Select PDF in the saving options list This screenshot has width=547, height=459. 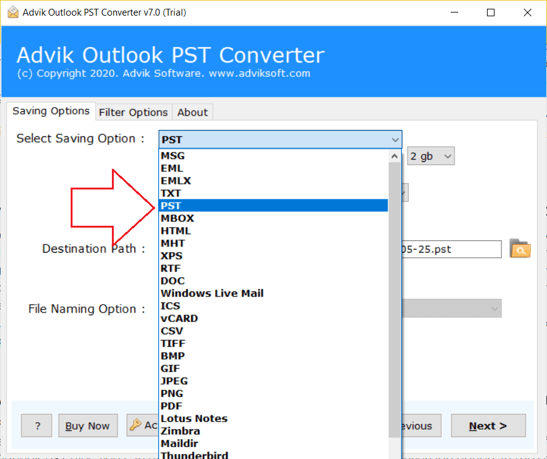point(172,406)
